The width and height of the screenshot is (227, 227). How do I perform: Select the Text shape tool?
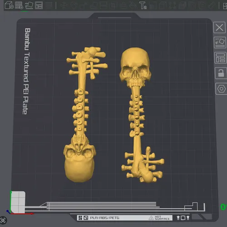[143, 5]
